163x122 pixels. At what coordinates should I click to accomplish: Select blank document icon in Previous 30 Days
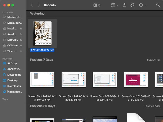[136, 118]
